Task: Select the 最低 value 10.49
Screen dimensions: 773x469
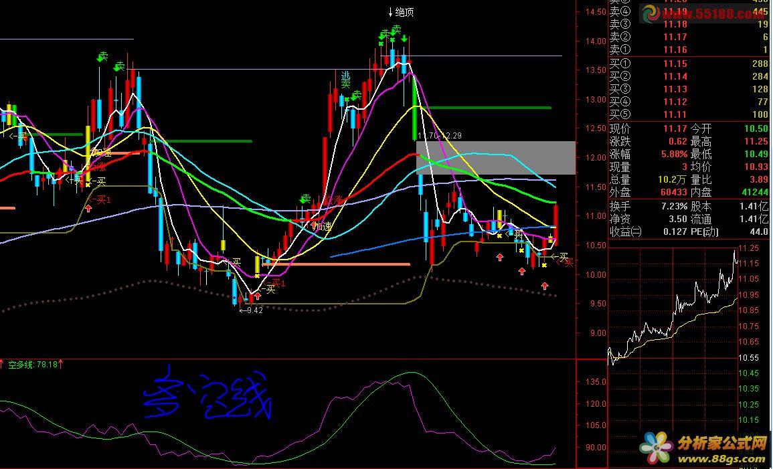Action: (x=756, y=155)
